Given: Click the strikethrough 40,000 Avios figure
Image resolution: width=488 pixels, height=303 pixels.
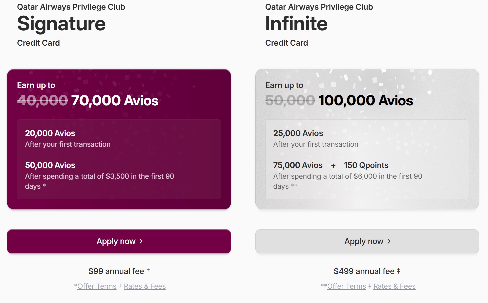Looking at the screenshot, I should (43, 101).
